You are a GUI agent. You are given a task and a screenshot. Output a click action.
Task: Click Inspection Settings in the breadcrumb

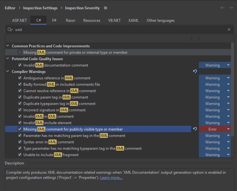tap(40, 8)
